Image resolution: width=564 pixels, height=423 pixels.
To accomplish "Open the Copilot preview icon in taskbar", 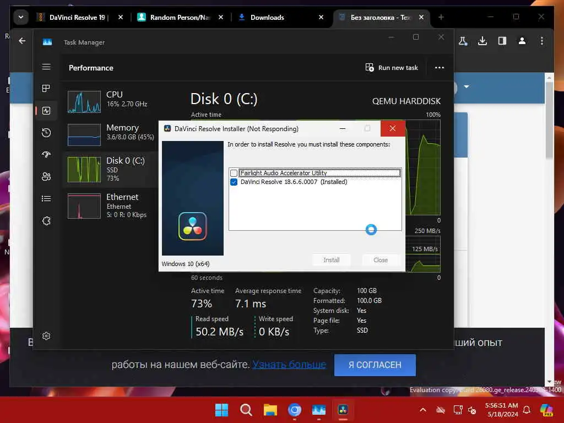I will tap(546, 410).
